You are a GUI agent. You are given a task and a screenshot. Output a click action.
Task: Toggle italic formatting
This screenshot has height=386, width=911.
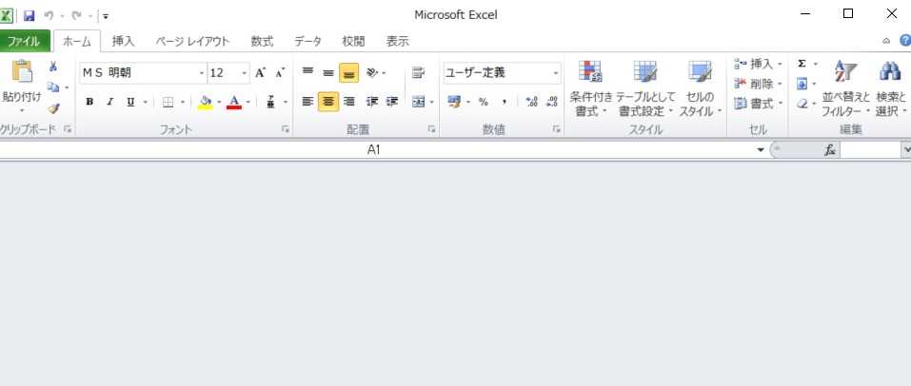pos(109,102)
